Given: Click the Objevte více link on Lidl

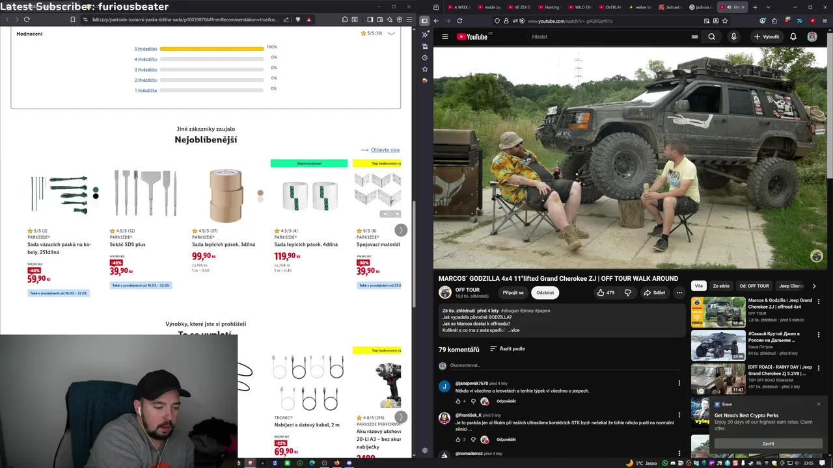Looking at the screenshot, I should click(x=385, y=150).
